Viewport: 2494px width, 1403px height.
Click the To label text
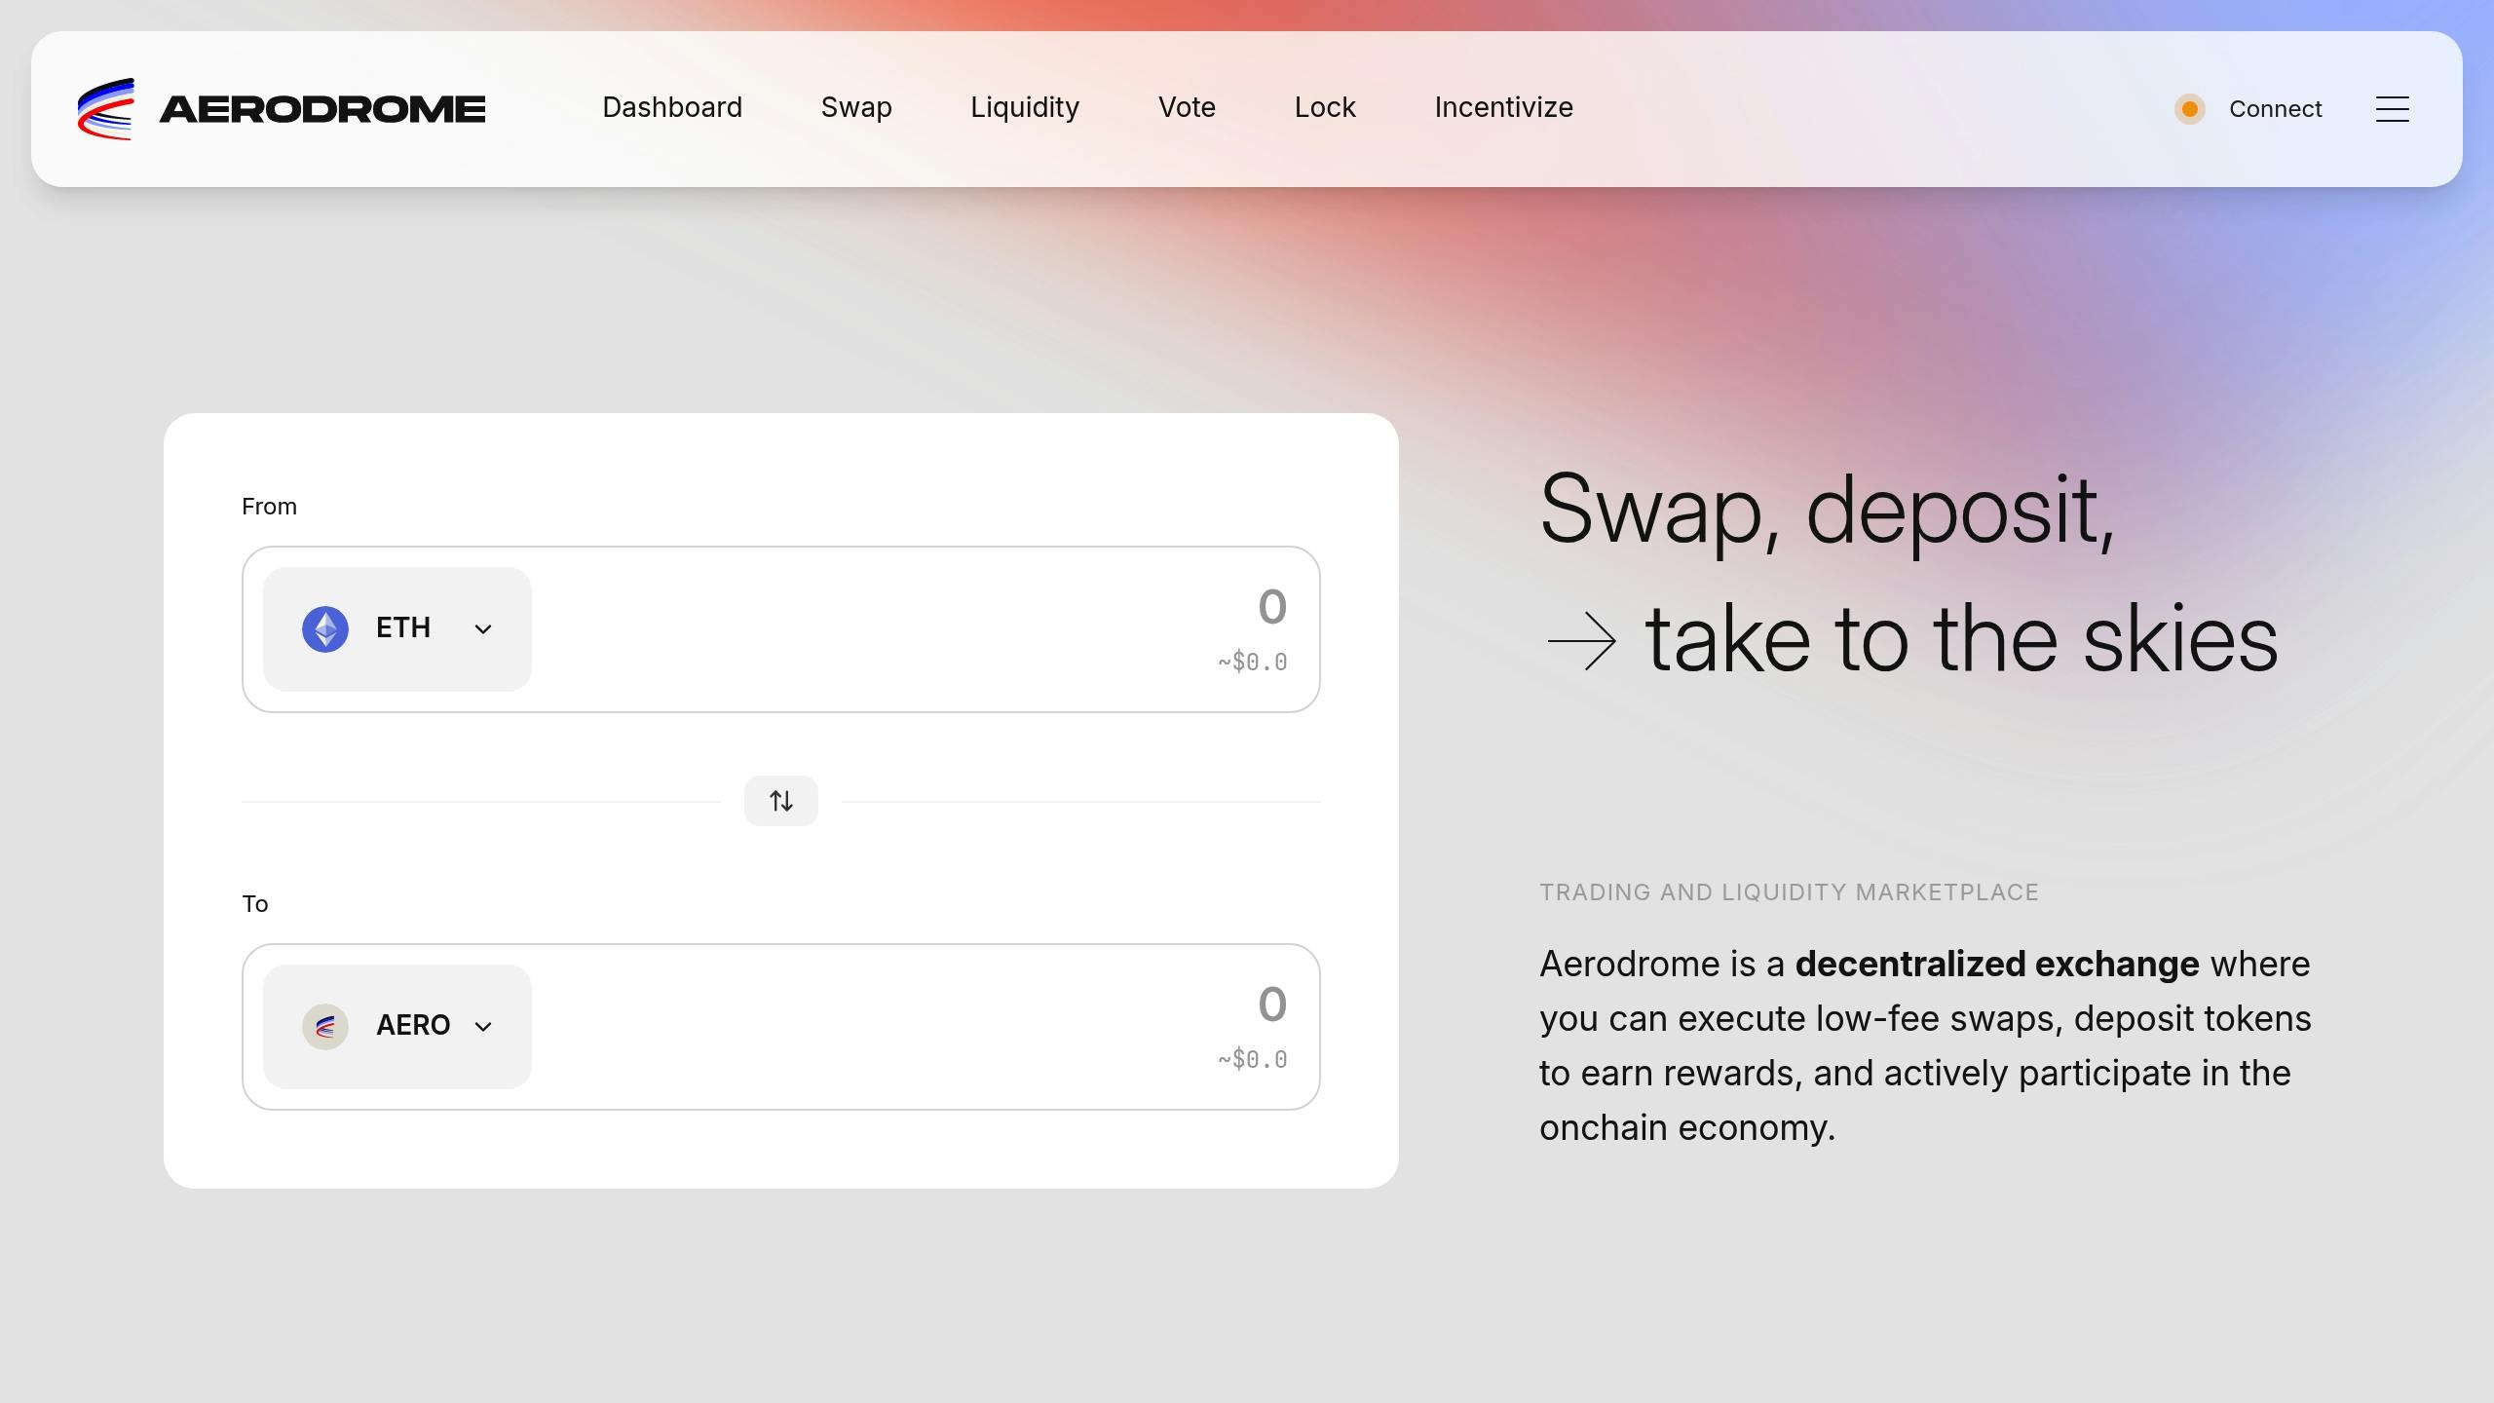254,904
